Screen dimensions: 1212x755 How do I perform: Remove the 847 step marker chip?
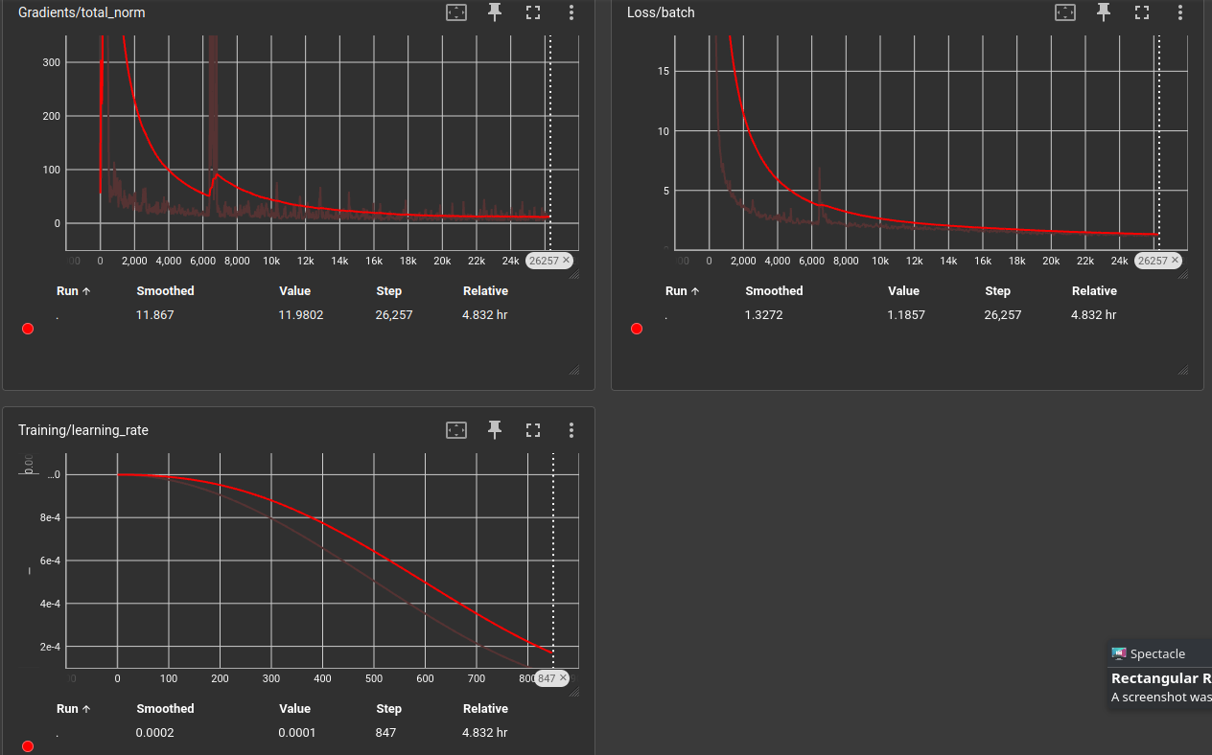tap(563, 678)
